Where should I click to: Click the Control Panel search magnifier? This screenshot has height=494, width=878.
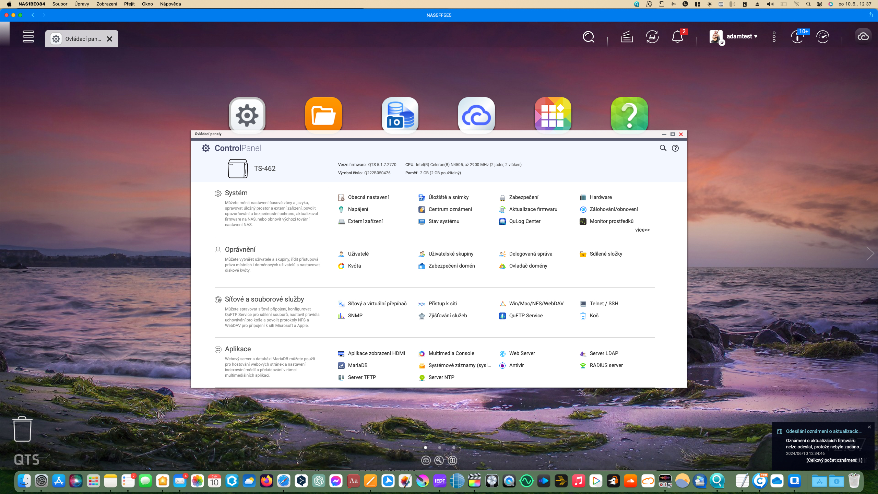(663, 148)
